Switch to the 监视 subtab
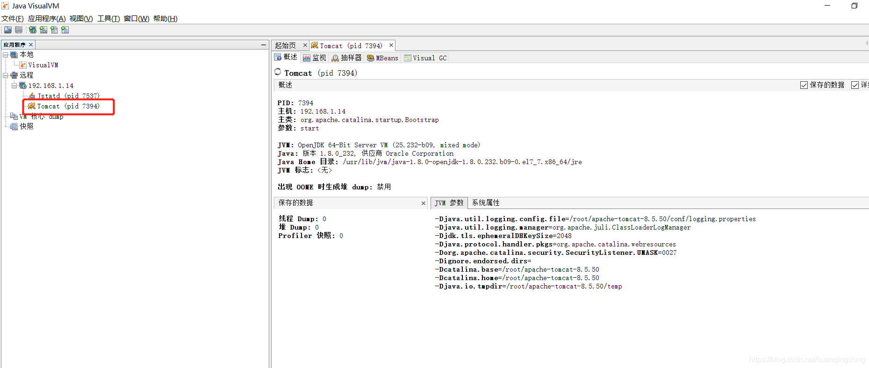The width and height of the screenshot is (869, 368). pos(315,58)
